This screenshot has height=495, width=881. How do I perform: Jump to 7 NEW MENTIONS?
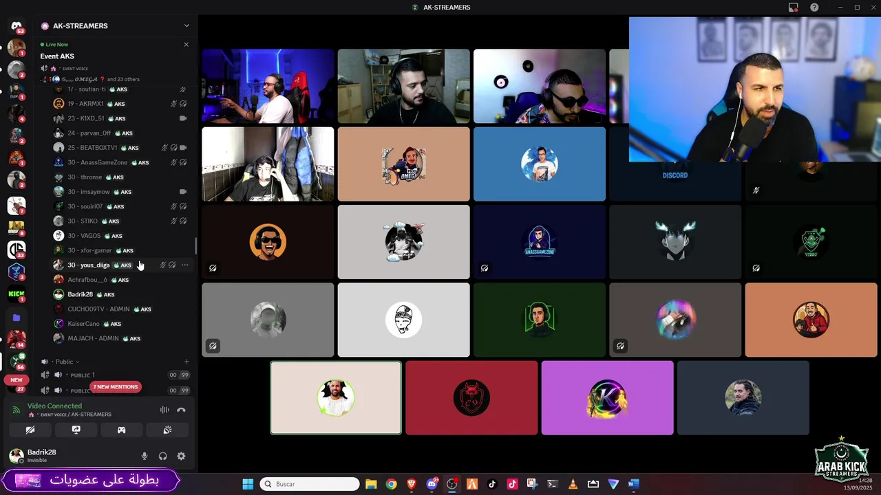point(116,387)
